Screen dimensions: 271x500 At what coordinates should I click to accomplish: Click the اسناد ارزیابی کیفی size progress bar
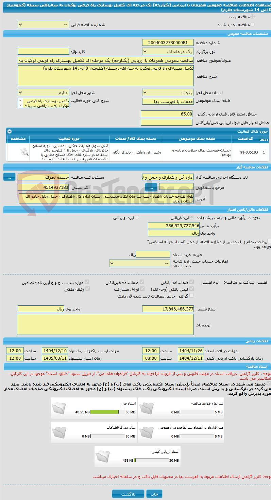[152, 460]
